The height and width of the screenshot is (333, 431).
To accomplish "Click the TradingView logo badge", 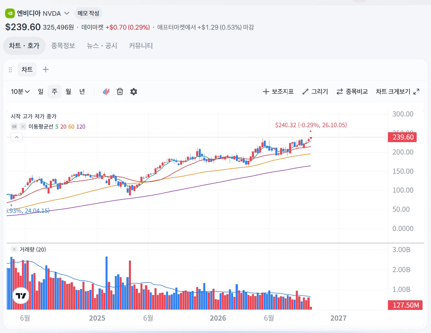I will [21, 295].
